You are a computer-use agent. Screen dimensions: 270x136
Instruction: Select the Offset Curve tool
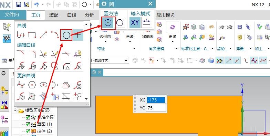point(66,85)
